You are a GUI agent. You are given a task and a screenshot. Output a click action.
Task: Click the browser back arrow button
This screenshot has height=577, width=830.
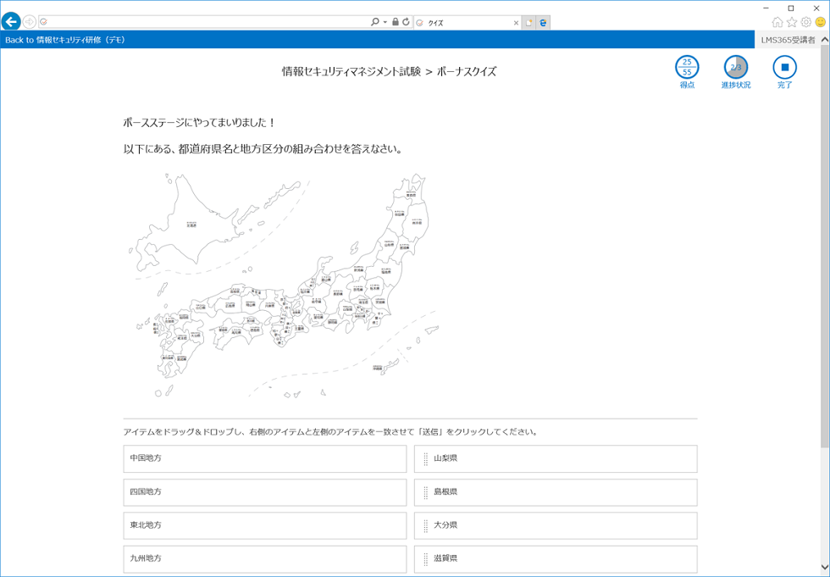(x=11, y=22)
